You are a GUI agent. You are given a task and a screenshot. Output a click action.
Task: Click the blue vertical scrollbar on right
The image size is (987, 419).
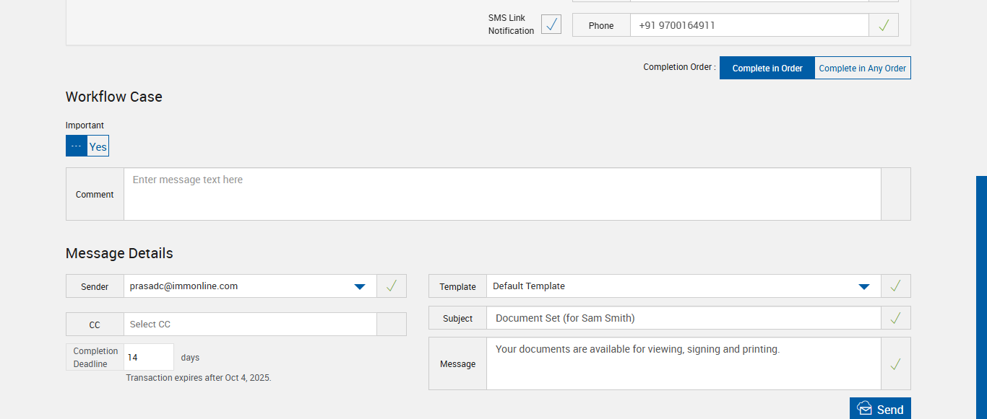pos(981,296)
